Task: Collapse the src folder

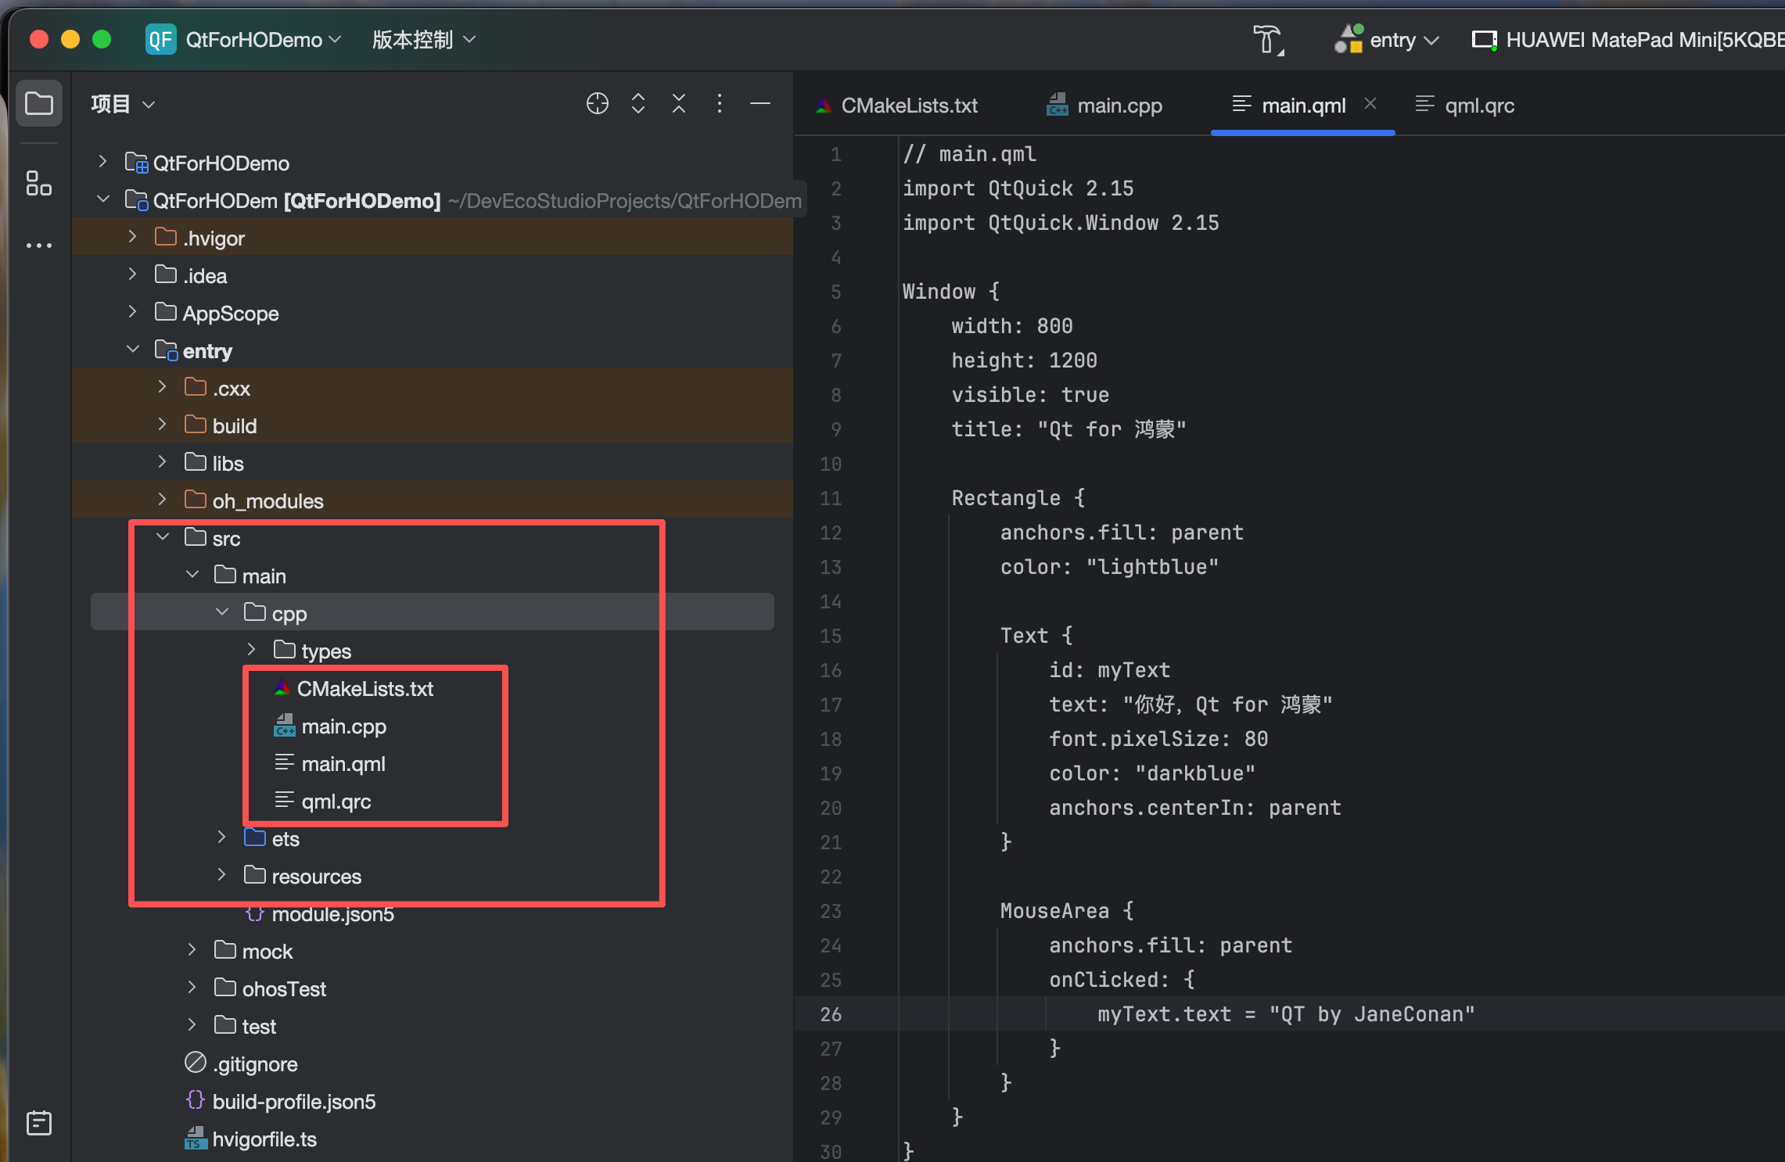Action: click(x=163, y=537)
